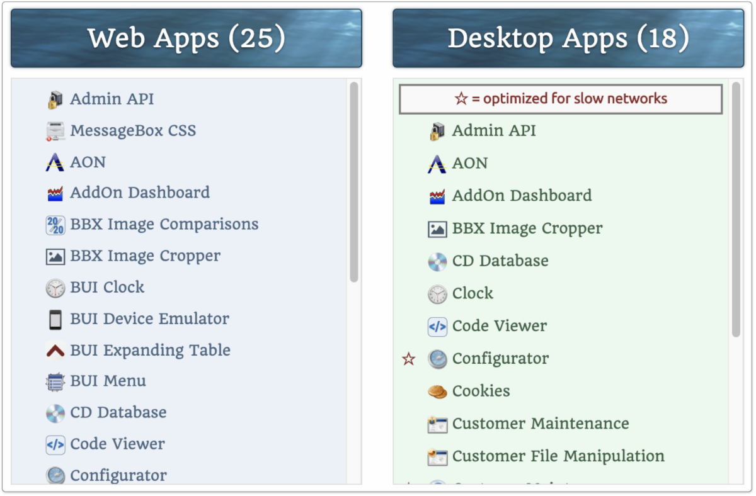
Task: Open Configurator in Web Apps list
Action: (118, 475)
